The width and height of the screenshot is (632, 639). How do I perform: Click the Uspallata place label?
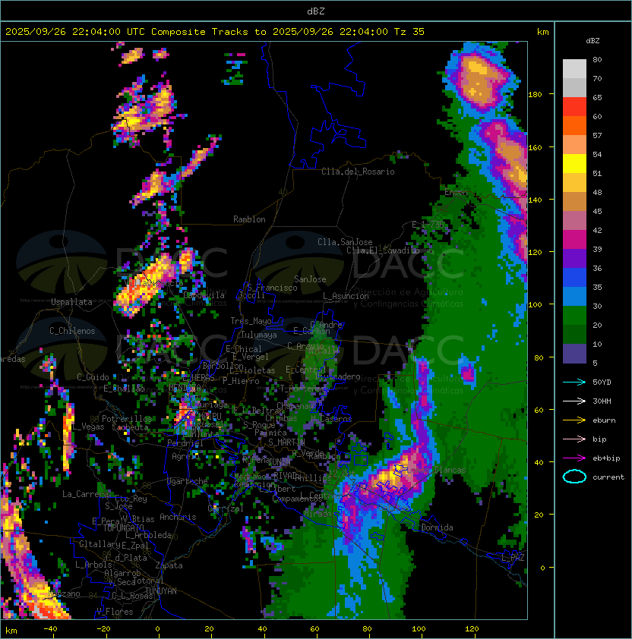click(x=71, y=302)
